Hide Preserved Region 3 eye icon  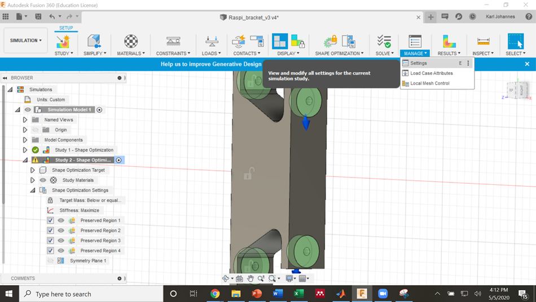[61, 241]
